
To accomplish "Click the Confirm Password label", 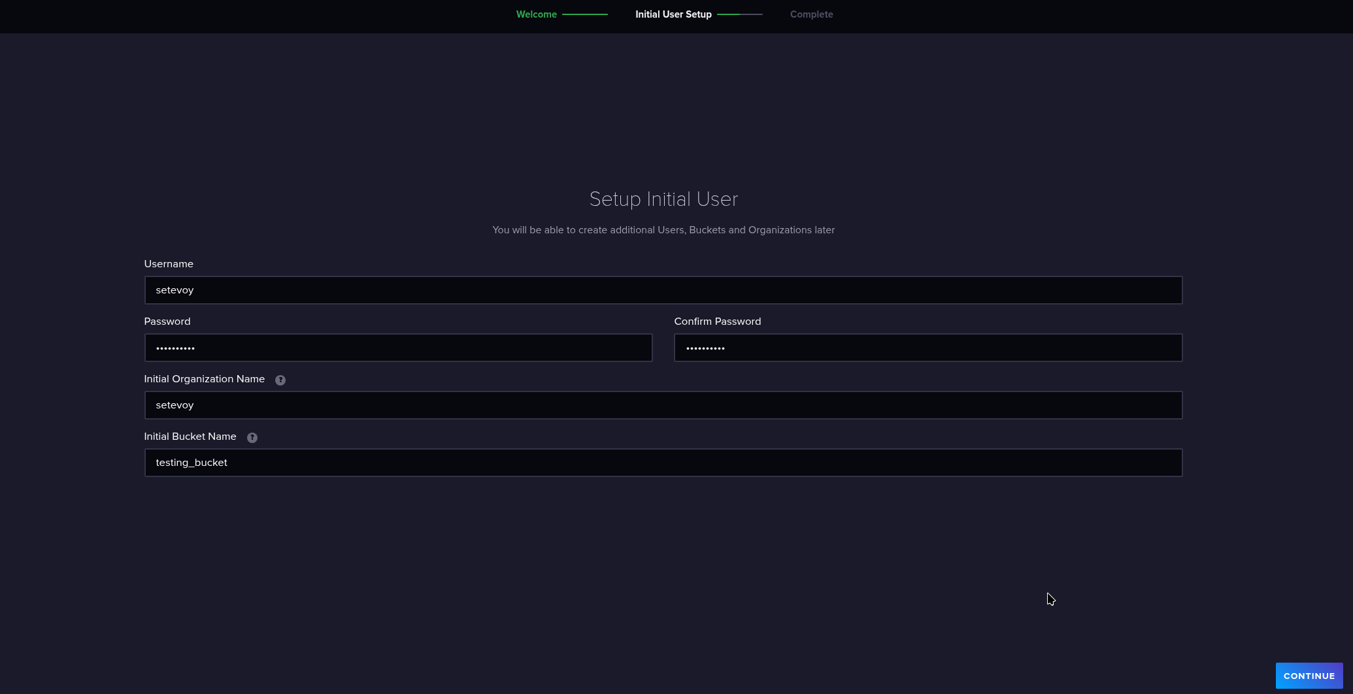I will click(x=717, y=322).
